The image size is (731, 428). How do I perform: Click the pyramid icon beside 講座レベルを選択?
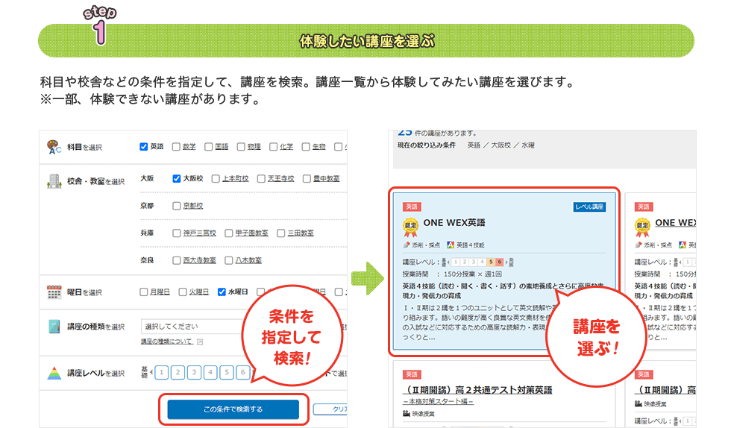pyautogui.click(x=54, y=373)
